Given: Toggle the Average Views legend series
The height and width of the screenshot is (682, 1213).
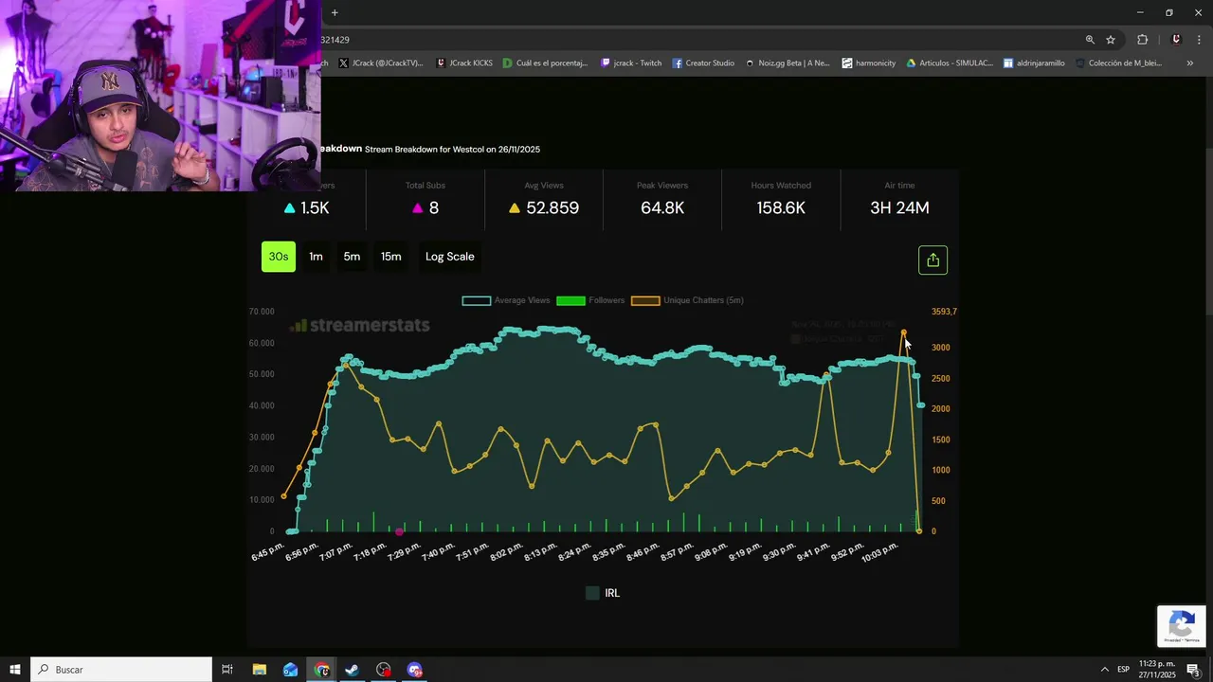Looking at the screenshot, I should coord(506,300).
